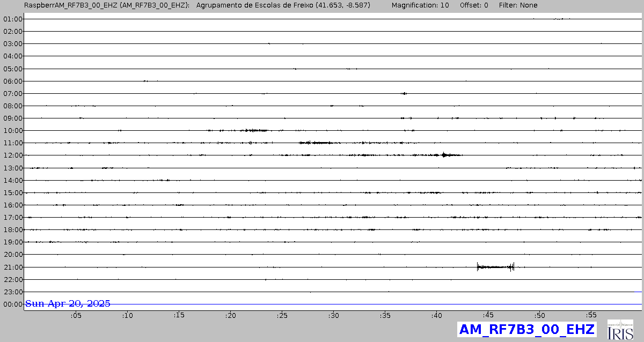Click the 'Sun Apr 20, 2025' date text
The width and height of the screenshot is (644, 342).
[68, 303]
